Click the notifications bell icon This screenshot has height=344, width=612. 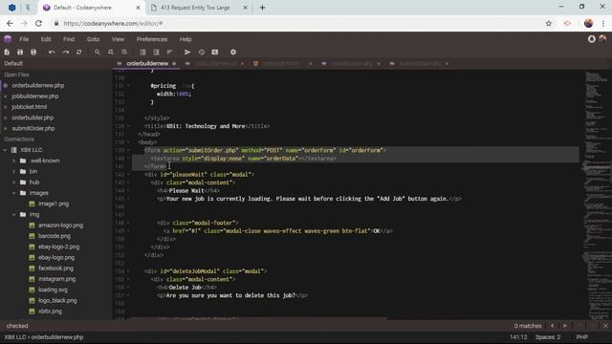[592, 39]
